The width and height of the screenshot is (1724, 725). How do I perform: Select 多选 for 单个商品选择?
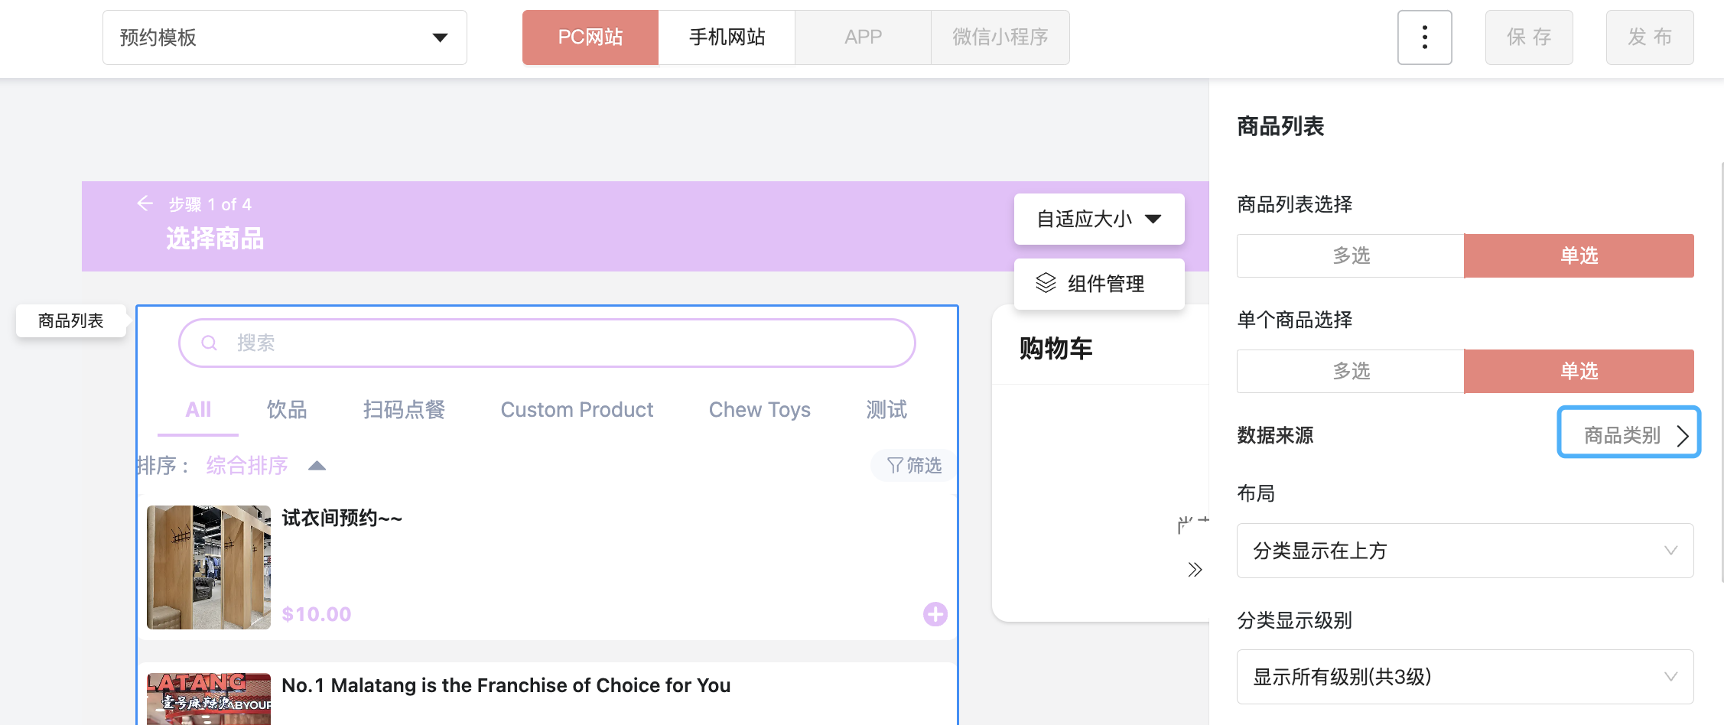(x=1351, y=371)
